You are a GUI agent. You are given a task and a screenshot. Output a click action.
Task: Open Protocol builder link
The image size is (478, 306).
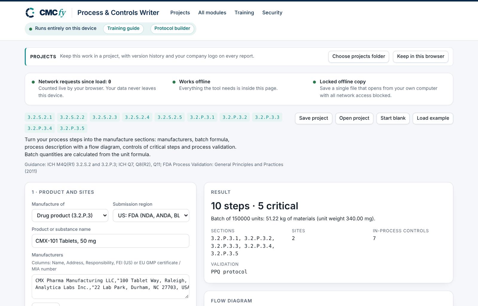172,29
